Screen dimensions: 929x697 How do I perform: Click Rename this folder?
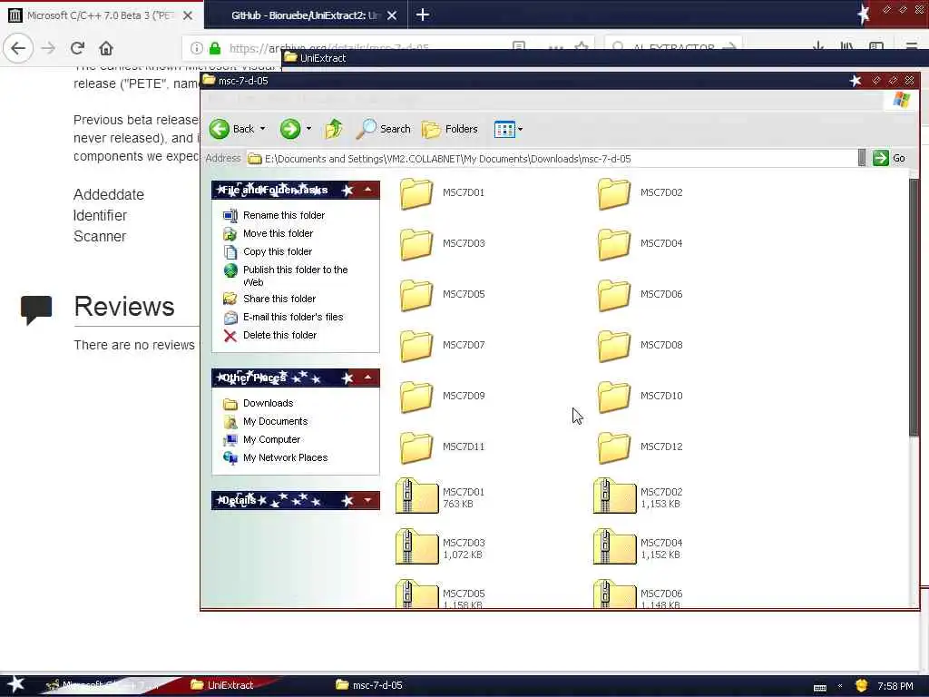(284, 215)
